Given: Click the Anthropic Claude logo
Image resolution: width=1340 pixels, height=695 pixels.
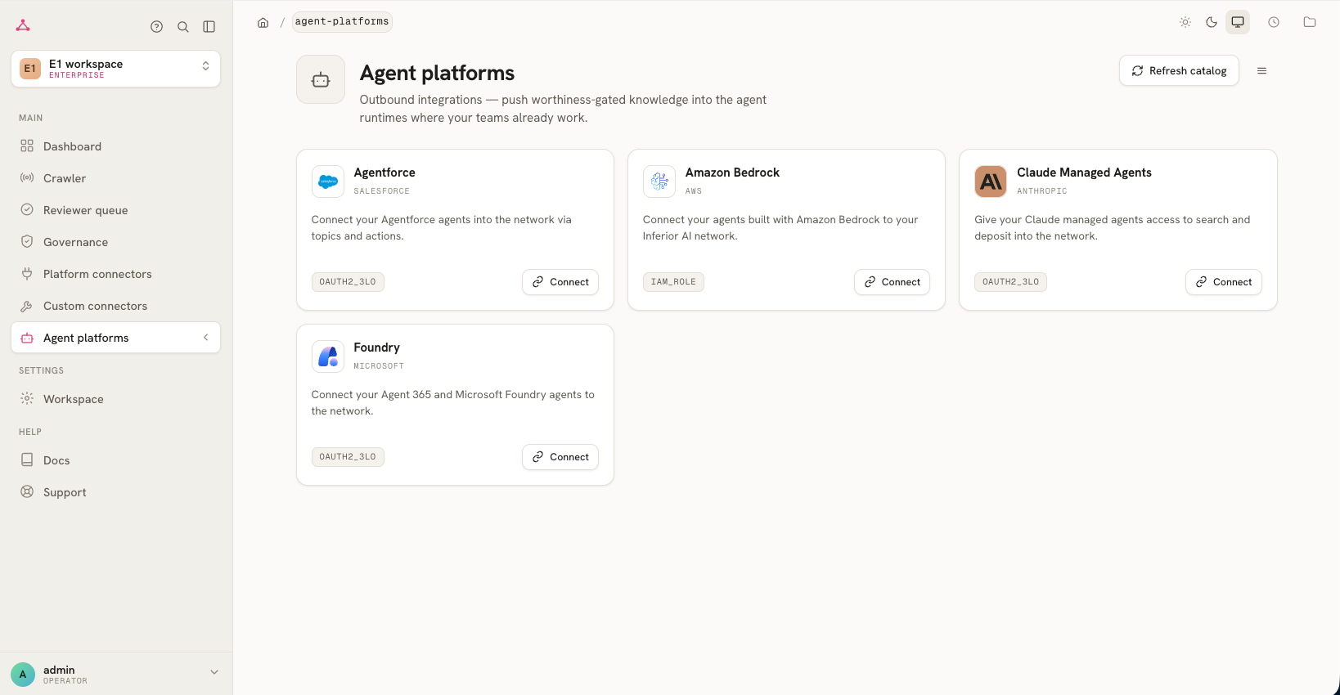Looking at the screenshot, I should click(x=991, y=182).
